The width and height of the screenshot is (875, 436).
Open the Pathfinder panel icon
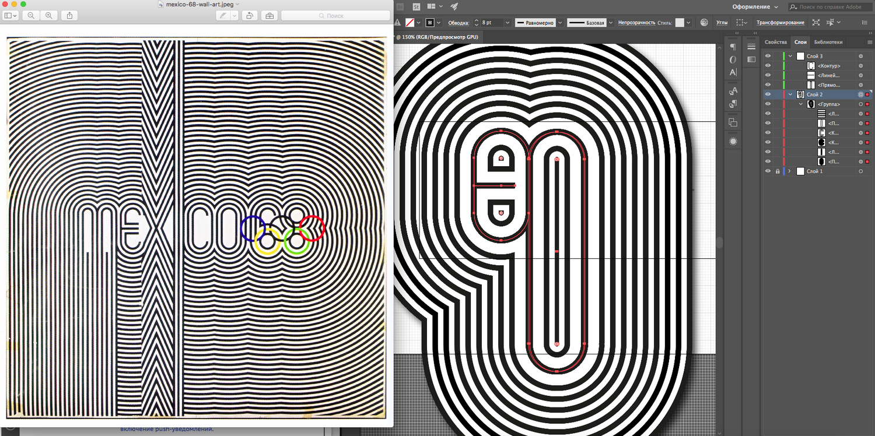(x=733, y=122)
